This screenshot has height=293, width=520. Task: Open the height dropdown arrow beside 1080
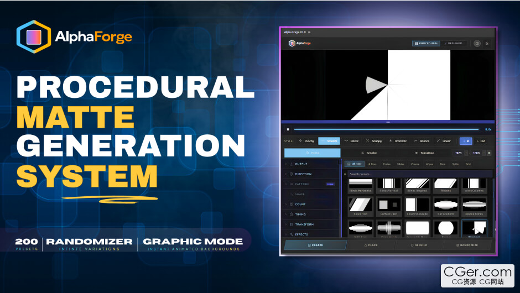484,153
